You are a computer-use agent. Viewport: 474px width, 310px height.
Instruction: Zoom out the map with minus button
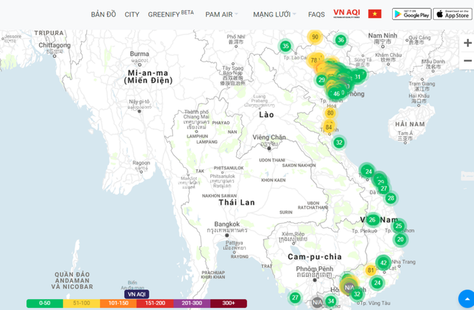point(468,60)
